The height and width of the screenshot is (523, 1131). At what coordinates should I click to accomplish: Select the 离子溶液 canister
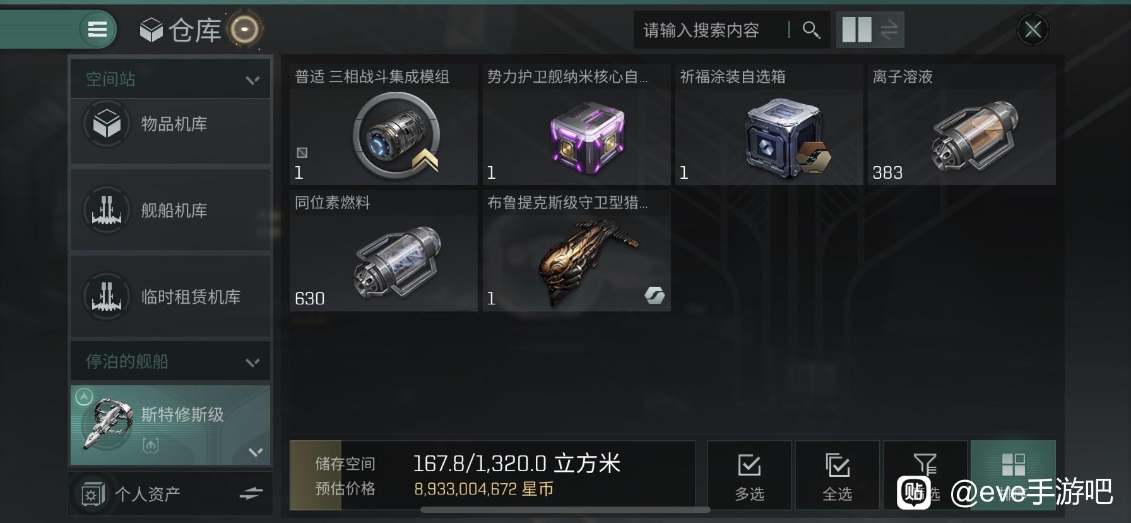tap(961, 124)
